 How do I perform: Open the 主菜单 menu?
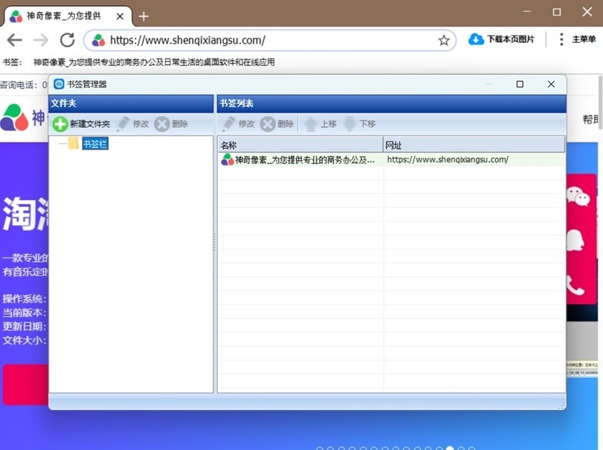tap(580, 40)
